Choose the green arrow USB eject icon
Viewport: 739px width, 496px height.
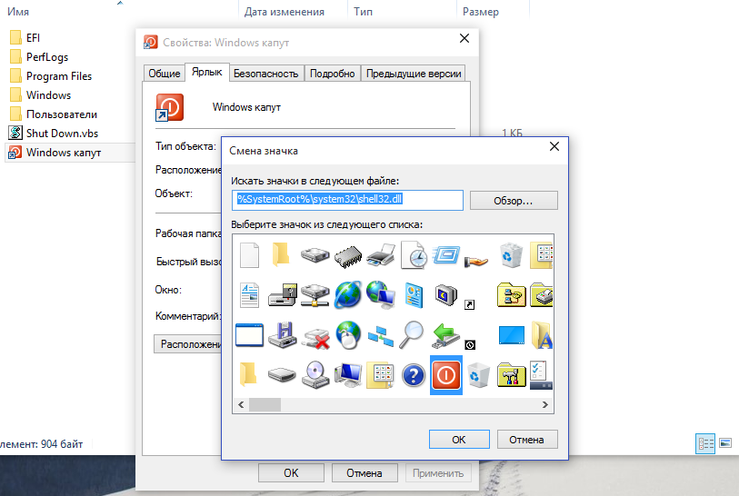(x=445, y=335)
